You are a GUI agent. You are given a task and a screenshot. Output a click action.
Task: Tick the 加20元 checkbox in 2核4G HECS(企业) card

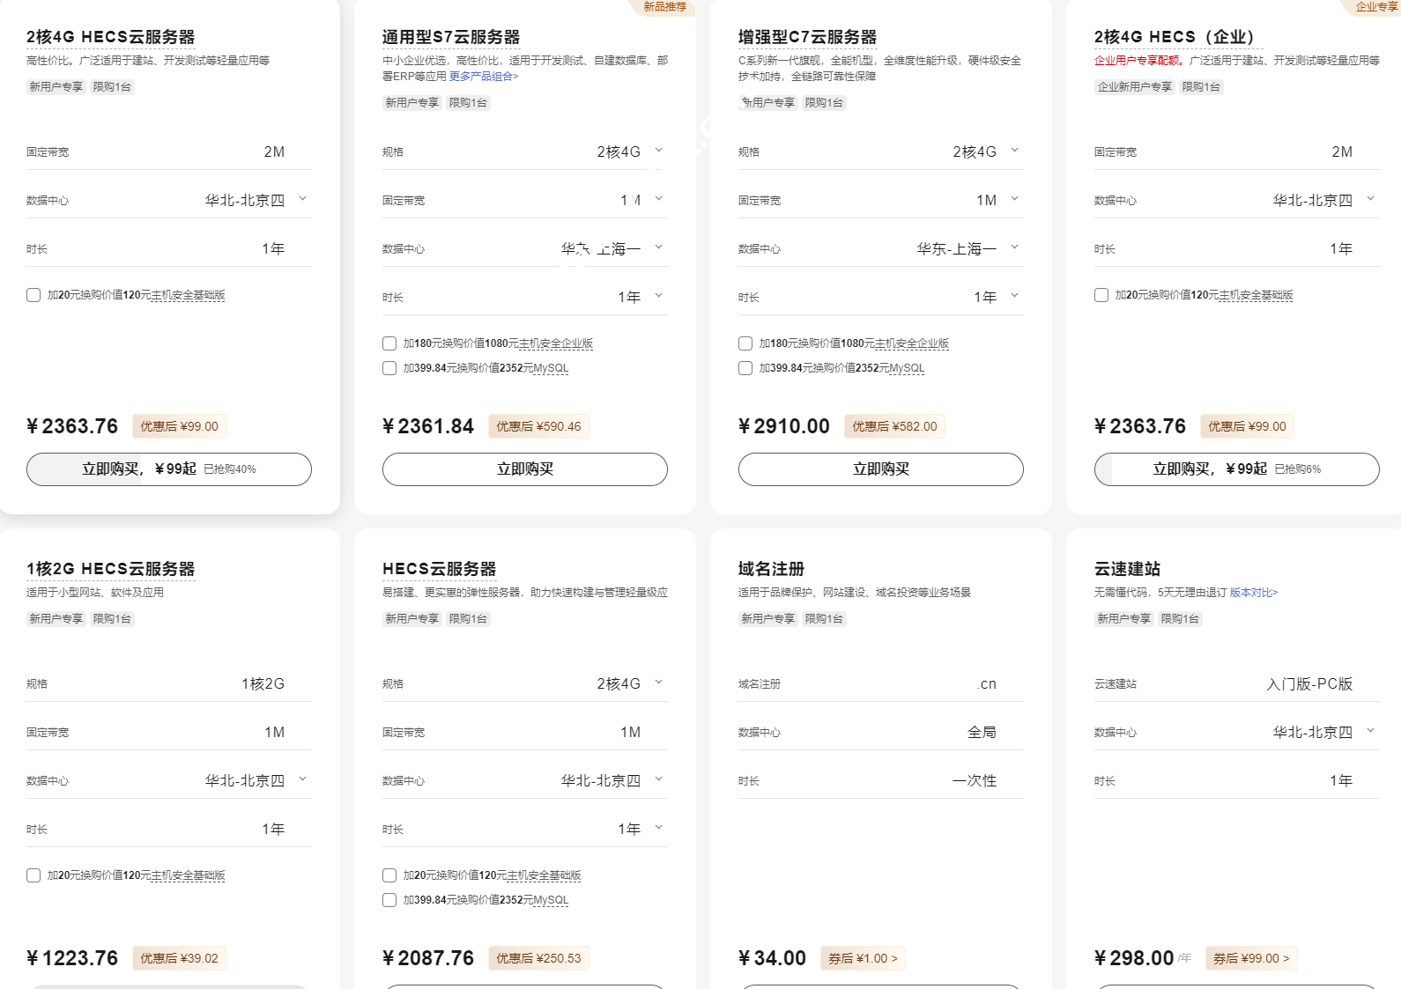pyautogui.click(x=1101, y=295)
